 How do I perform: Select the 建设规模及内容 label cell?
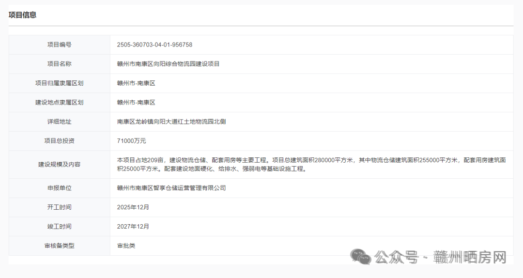(x=60, y=165)
